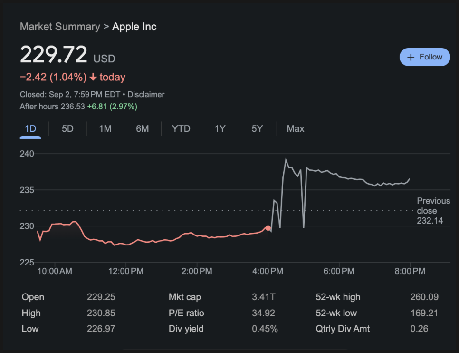Click the 10:00 AM time axis label
This screenshot has height=353, width=459.
pyautogui.click(x=55, y=271)
